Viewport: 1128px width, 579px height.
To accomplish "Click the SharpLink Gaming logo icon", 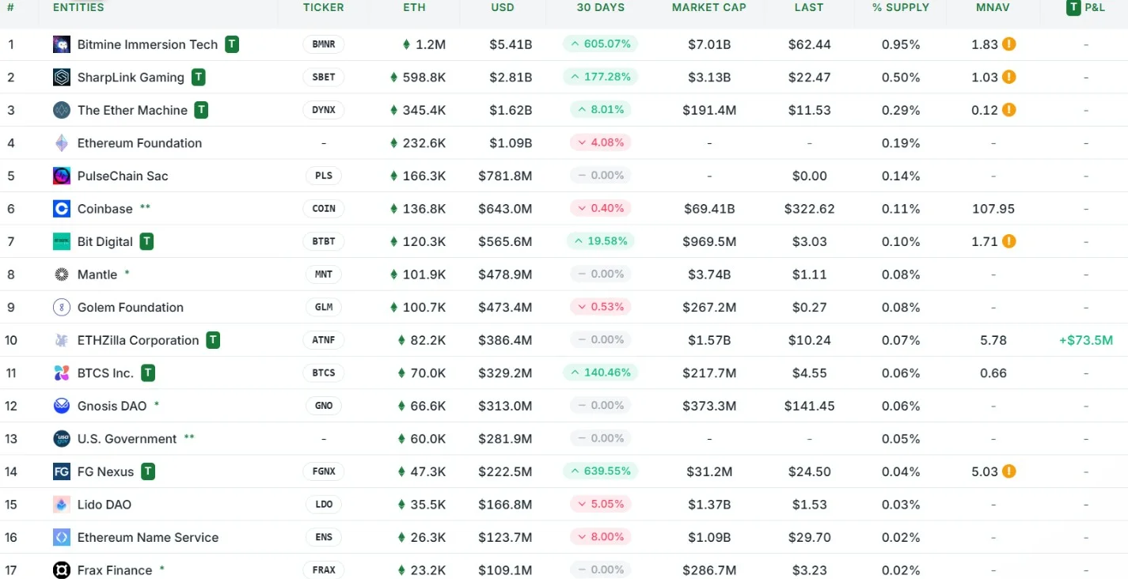I will point(62,78).
